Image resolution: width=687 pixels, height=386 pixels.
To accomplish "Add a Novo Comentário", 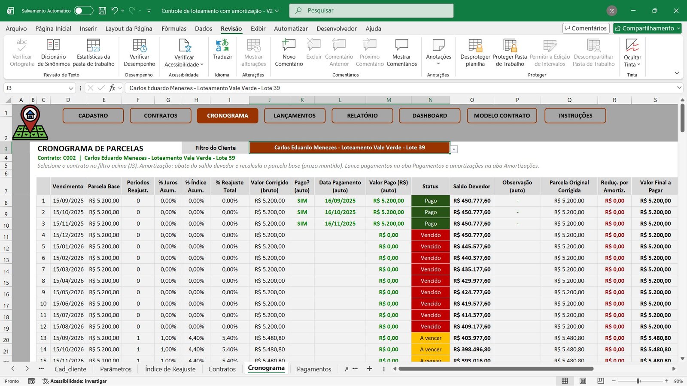I will coord(289,53).
